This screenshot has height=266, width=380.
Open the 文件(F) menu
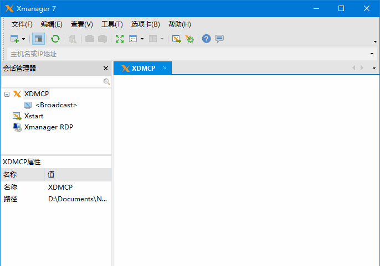[22, 24]
